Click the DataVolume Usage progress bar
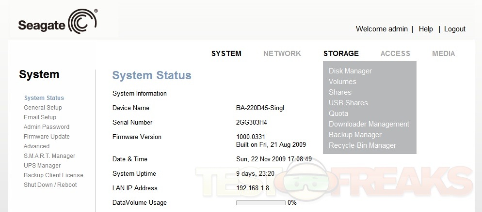Image resolution: width=482 pixels, height=212 pixels. pos(260,203)
